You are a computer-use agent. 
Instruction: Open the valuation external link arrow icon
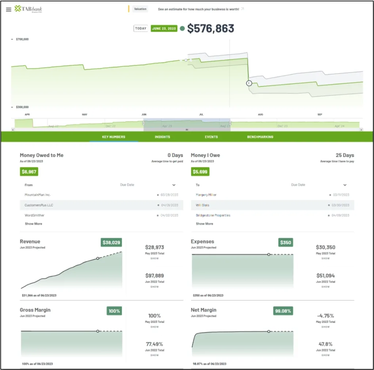click(x=243, y=9)
